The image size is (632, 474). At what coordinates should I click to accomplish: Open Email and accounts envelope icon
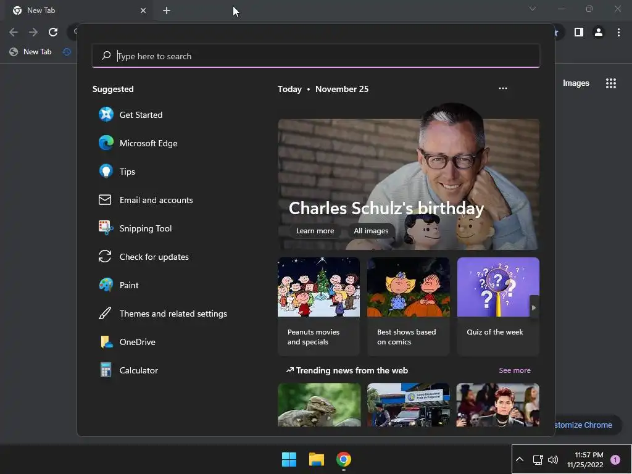coord(105,199)
